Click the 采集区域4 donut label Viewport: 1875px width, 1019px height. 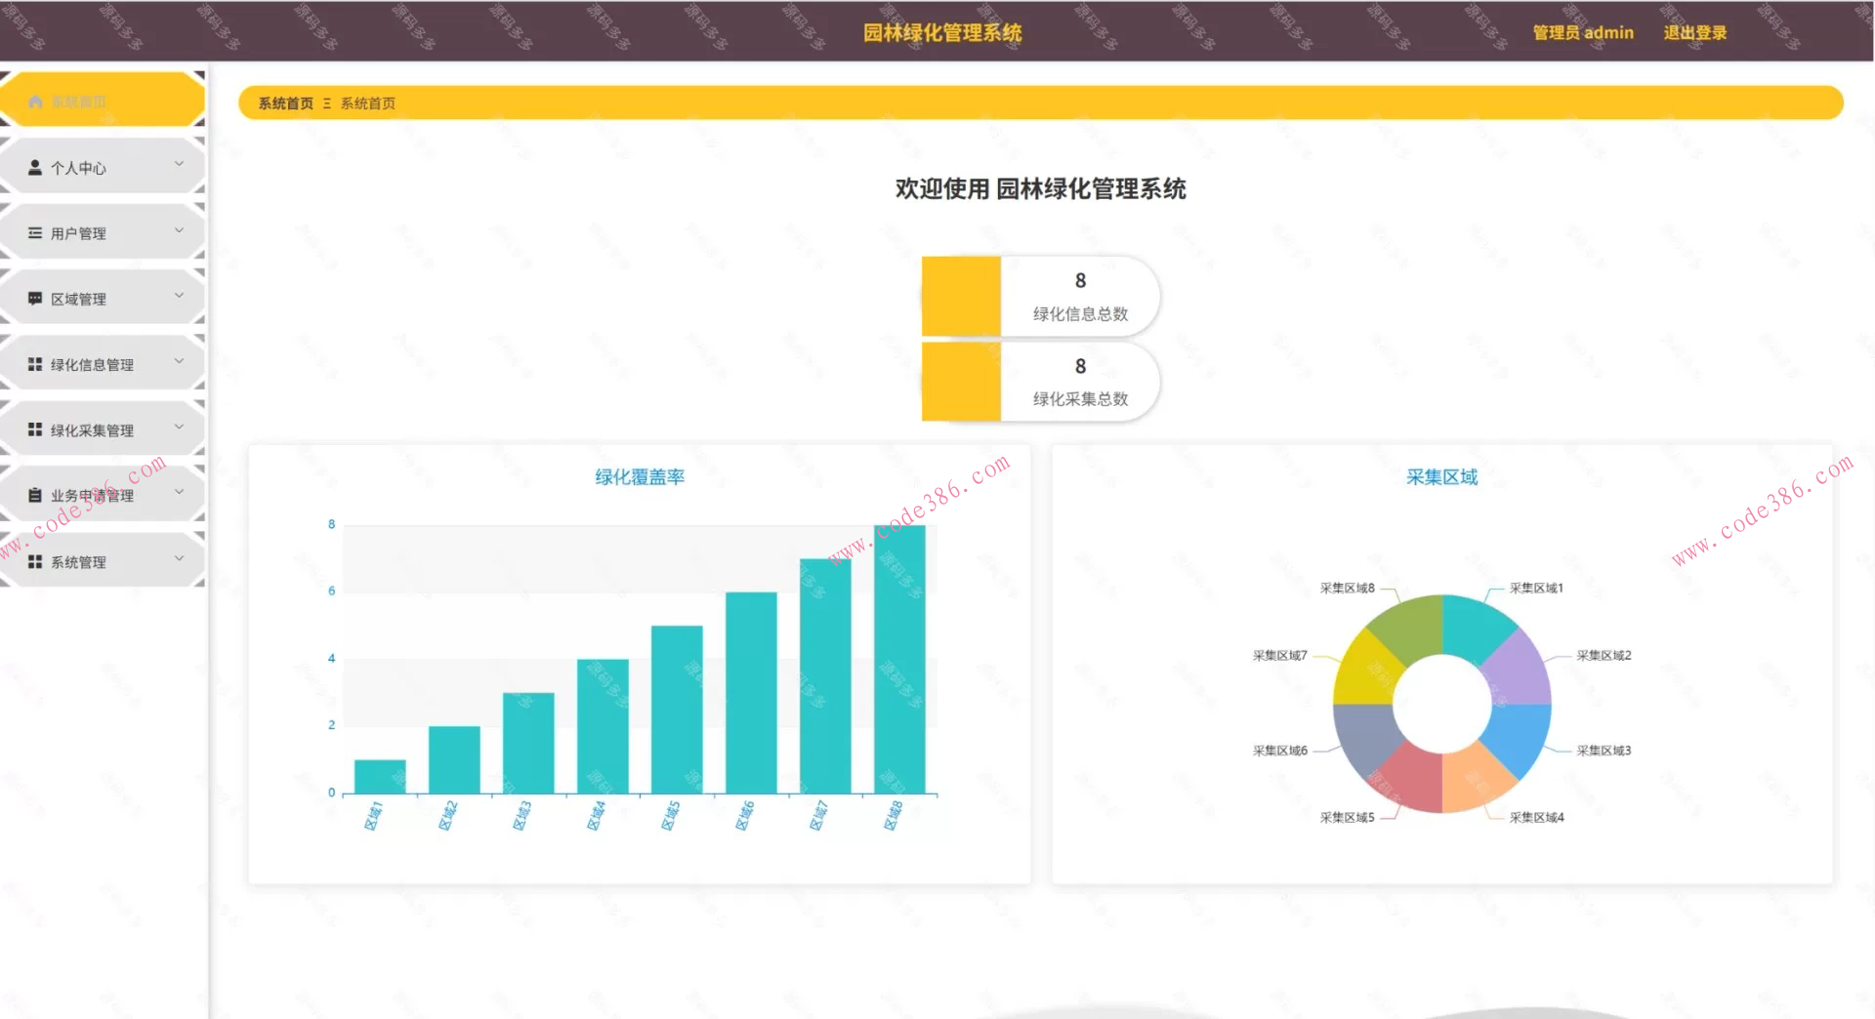pos(1536,818)
